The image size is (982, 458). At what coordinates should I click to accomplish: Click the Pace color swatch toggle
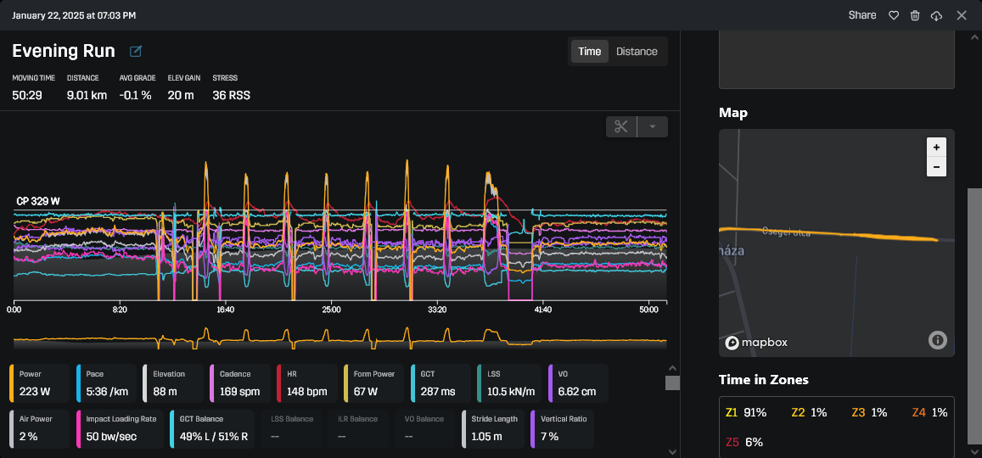tap(79, 383)
